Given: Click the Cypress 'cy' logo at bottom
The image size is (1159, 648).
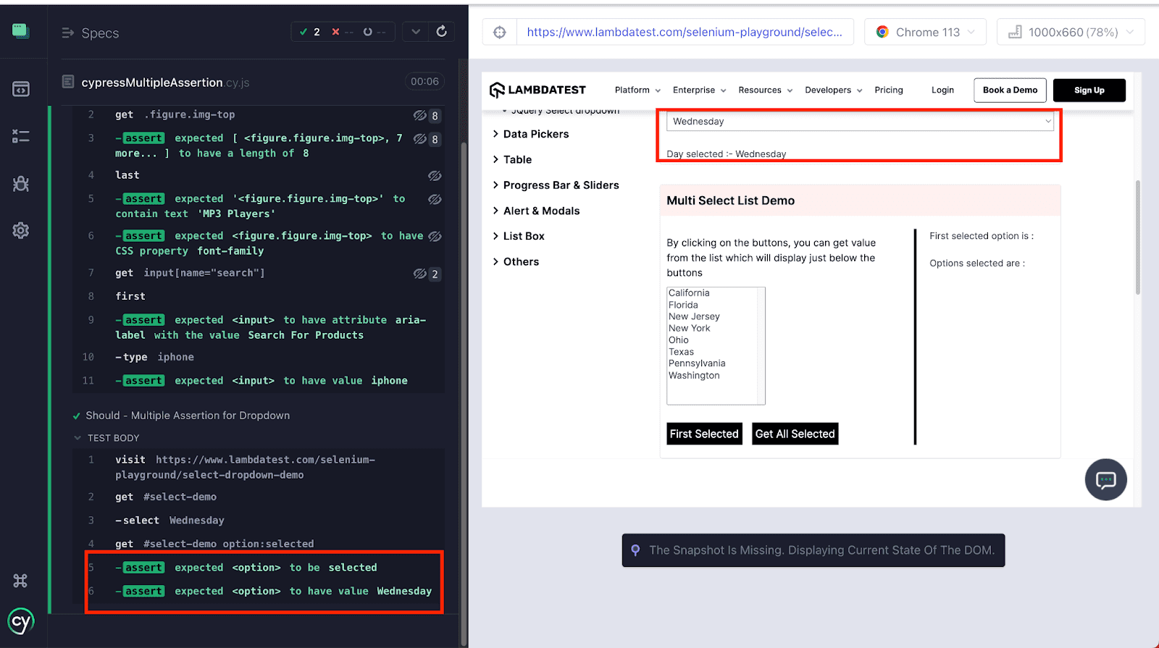Looking at the screenshot, I should (21, 621).
